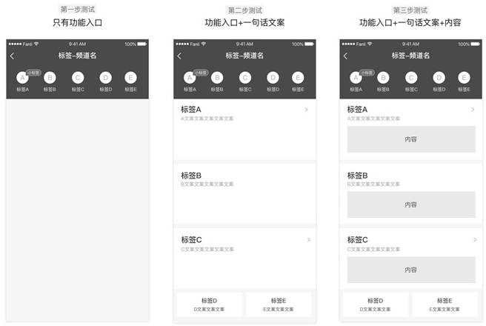
Task: Open 标签C chevron in third step mockup
Action: tap(473, 240)
